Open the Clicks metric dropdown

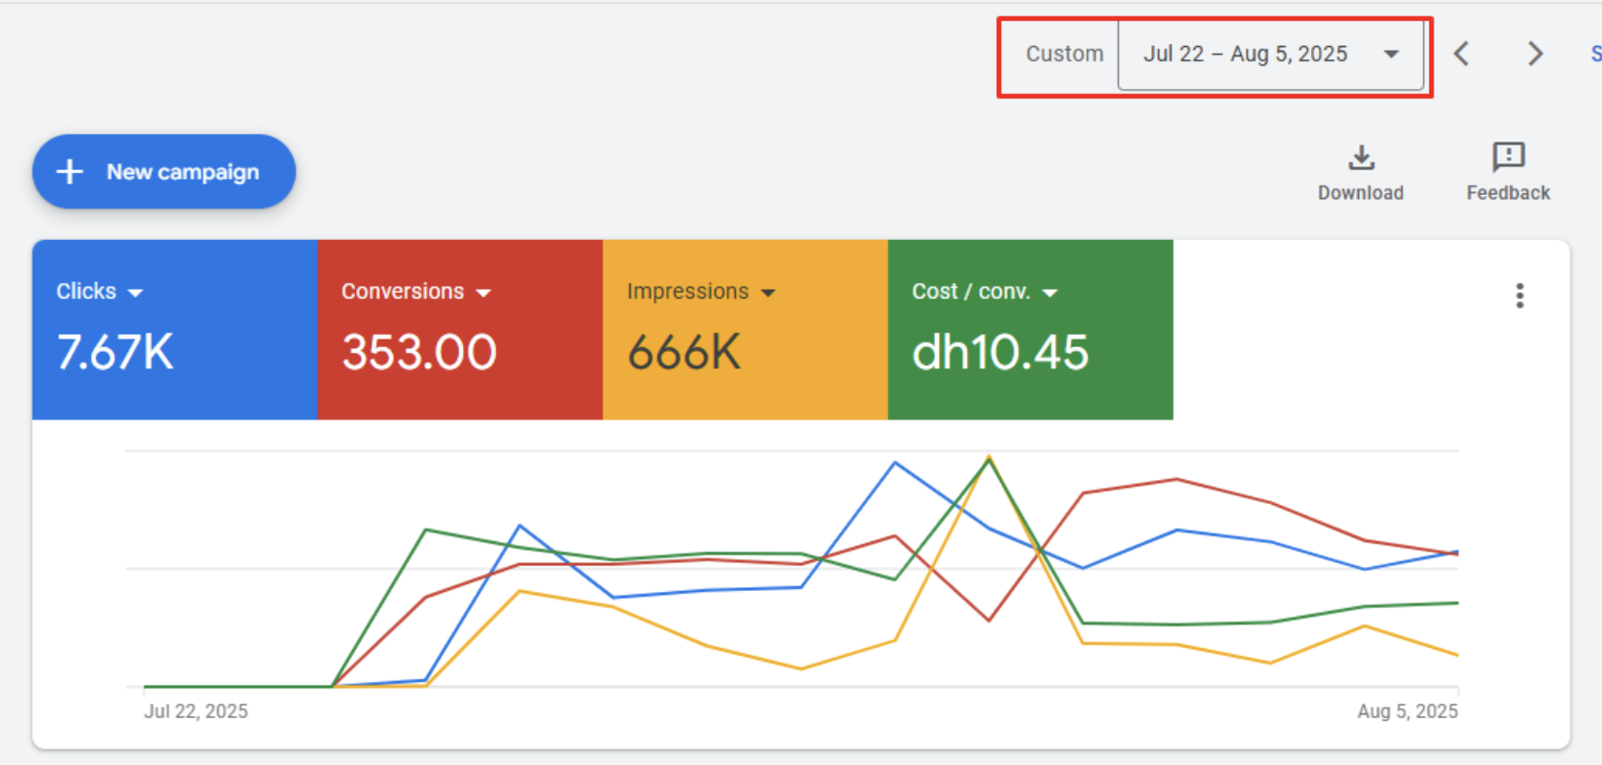point(135,293)
